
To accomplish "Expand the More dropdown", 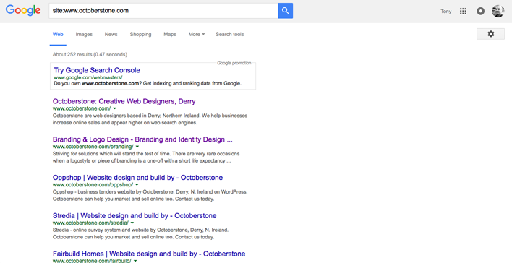I will coord(197,34).
